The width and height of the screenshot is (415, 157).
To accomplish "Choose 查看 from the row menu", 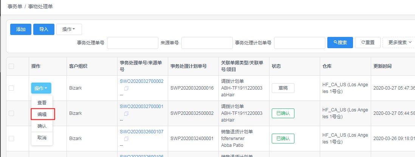I will pos(42,103).
